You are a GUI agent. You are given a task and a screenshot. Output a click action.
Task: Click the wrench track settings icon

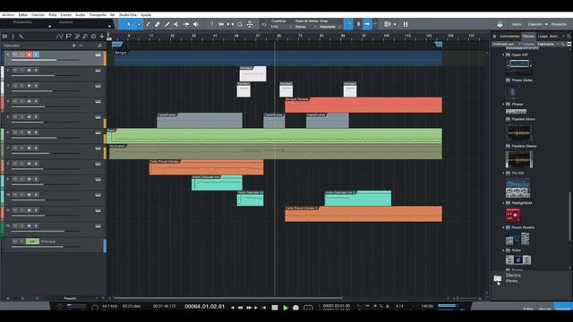[21, 36]
